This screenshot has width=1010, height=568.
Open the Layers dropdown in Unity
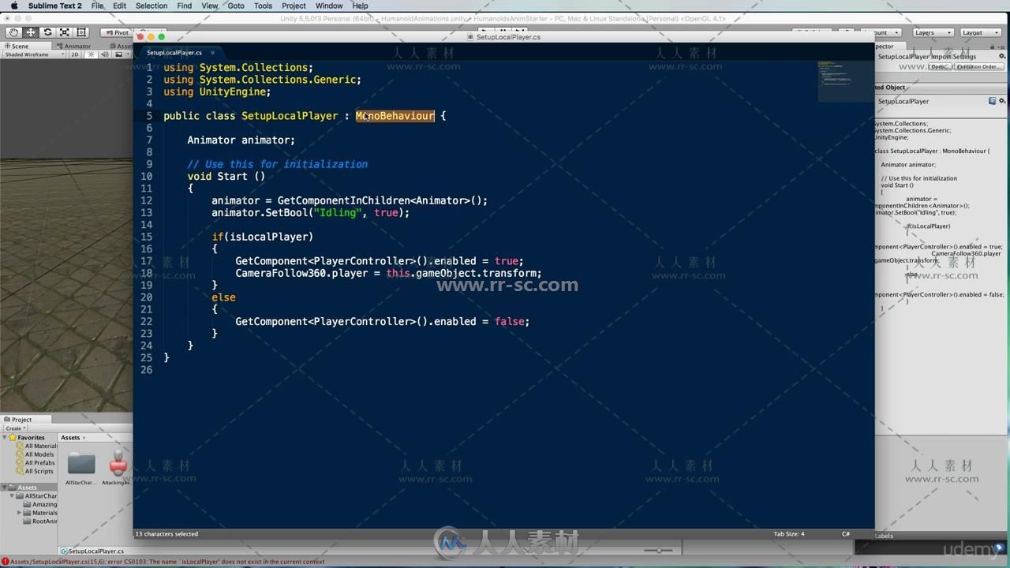click(933, 32)
